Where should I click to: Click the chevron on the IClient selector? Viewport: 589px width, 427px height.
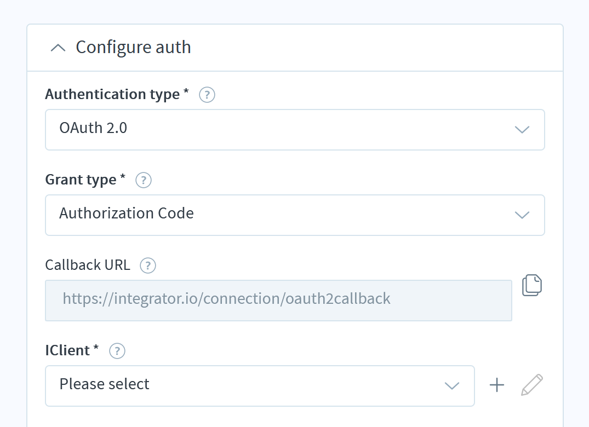click(452, 386)
